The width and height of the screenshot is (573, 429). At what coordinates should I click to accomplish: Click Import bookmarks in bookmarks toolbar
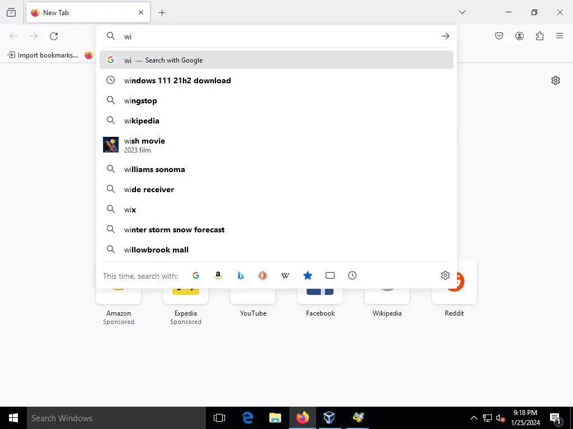point(43,55)
